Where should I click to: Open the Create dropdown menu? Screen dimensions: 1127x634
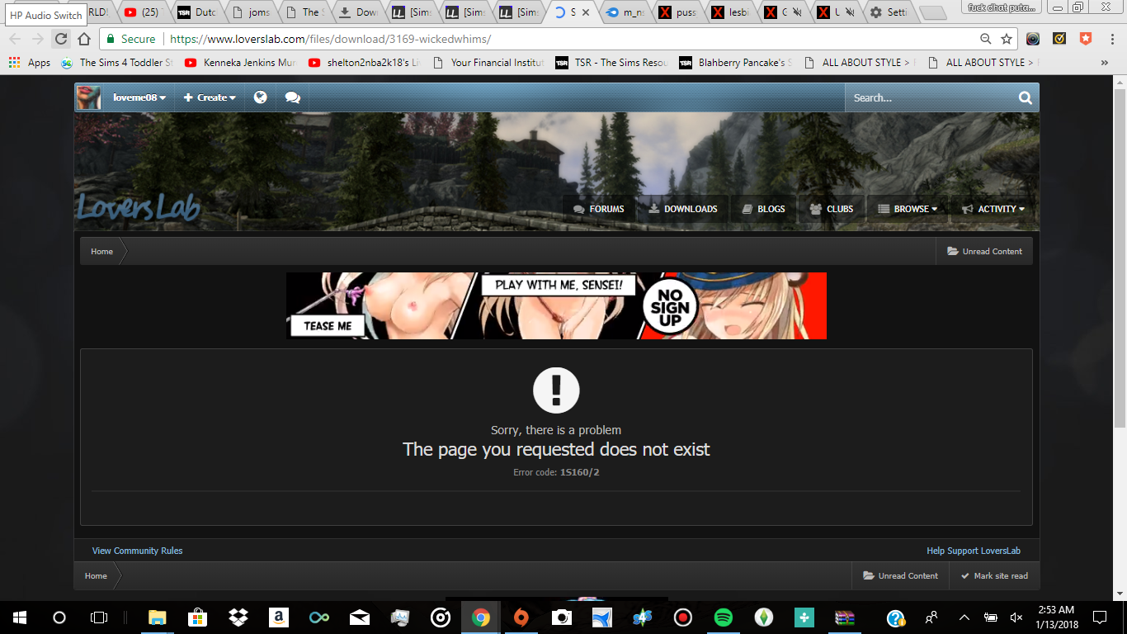pyautogui.click(x=210, y=97)
